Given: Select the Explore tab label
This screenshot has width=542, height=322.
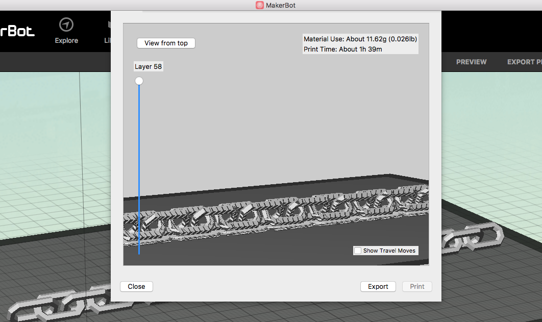Looking at the screenshot, I should [66, 40].
